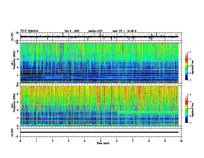Click the ch.2 "Frequency (kHz)" axis label
Image resolution: width=204 pixels, height=158 pixels.
click(x=14, y=103)
